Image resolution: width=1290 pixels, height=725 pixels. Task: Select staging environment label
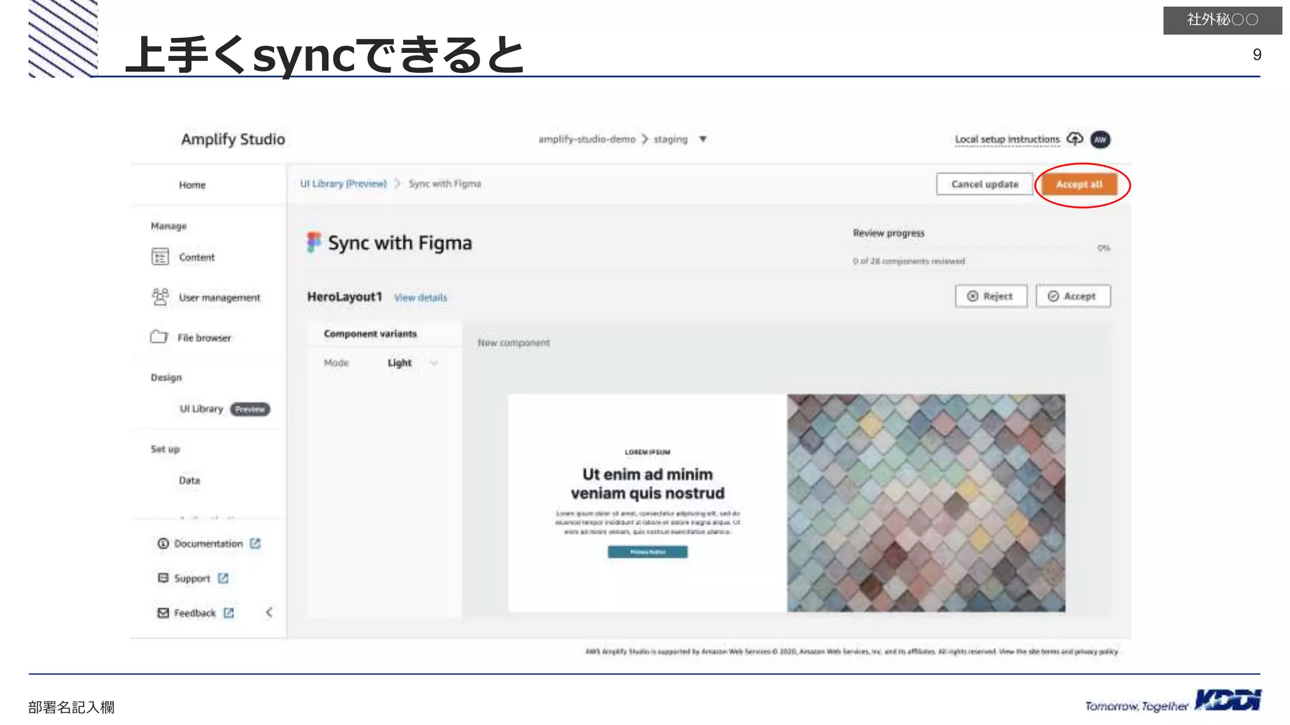pyautogui.click(x=670, y=139)
